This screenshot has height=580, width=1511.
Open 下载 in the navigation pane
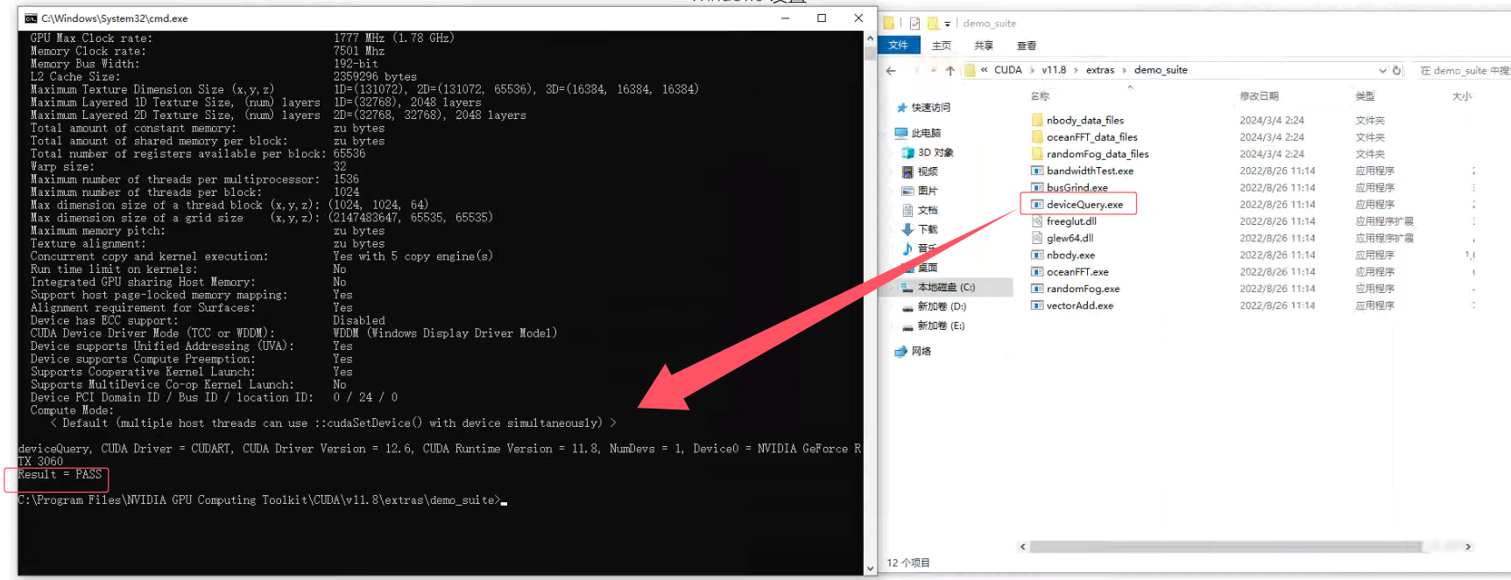928,229
